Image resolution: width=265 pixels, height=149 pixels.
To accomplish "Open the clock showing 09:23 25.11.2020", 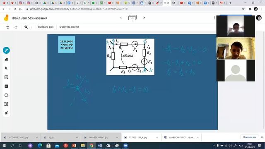I will coord(250,146).
